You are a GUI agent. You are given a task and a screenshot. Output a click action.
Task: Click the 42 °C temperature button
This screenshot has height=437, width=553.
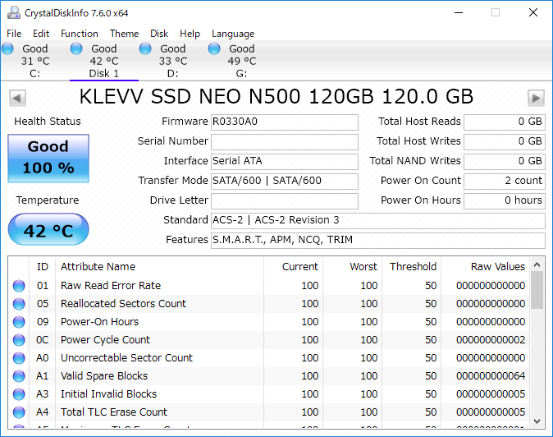[x=48, y=229]
